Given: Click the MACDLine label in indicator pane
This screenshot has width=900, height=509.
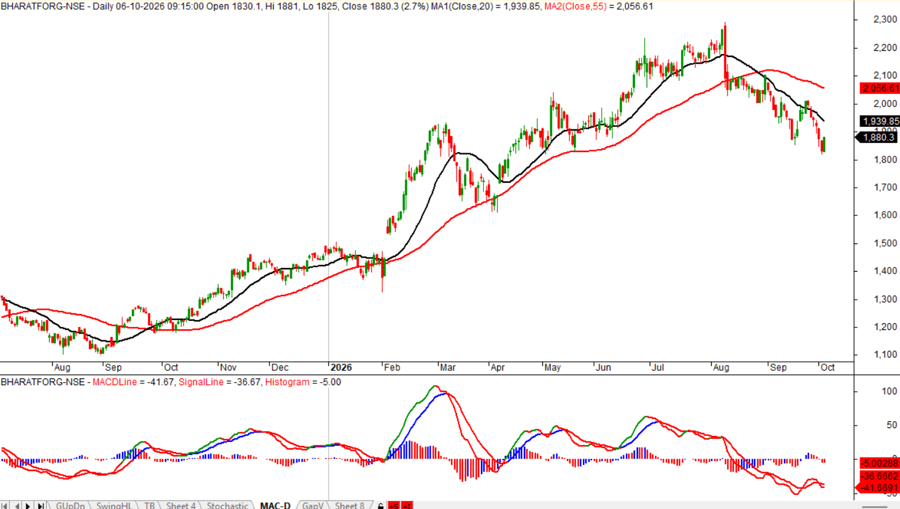Looking at the screenshot, I should pos(115,382).
